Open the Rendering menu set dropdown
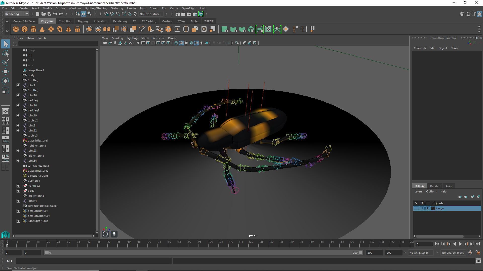The height and width of the screenshot is (271, 483). point(17,14)
